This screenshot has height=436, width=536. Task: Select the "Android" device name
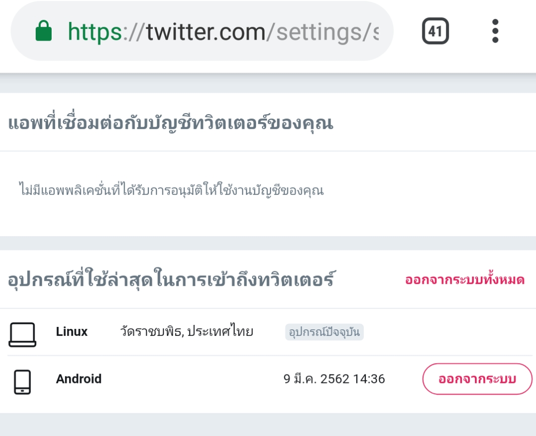pos(78,379)
